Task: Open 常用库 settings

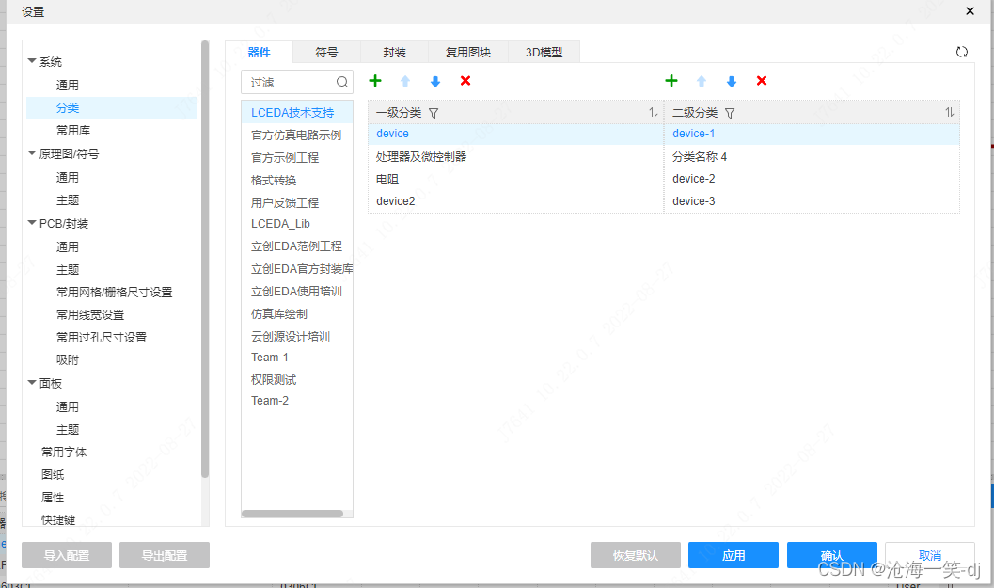Action: point(73,130)
